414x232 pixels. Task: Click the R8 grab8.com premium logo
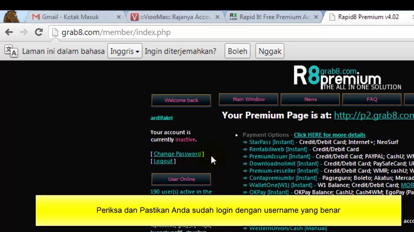click(x=347, y=77)
